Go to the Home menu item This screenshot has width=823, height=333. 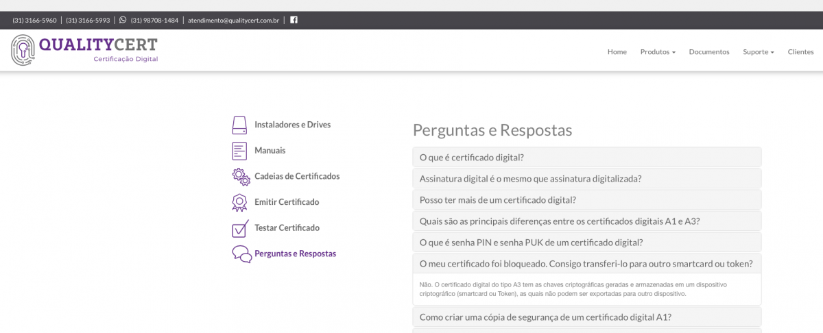point(617,52)
